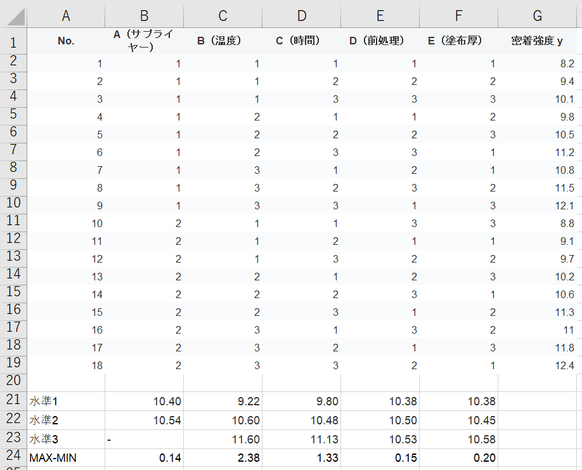
Task: Select row 10 header
Action: pyautogui.click(x=13, y=203)
